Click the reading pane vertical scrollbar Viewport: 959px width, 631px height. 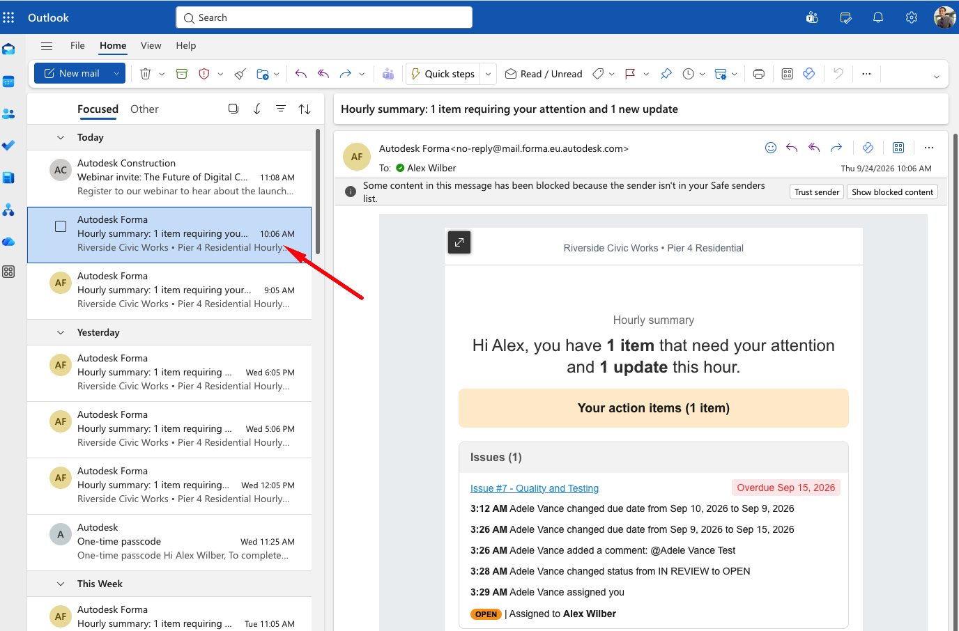[956, 381]
